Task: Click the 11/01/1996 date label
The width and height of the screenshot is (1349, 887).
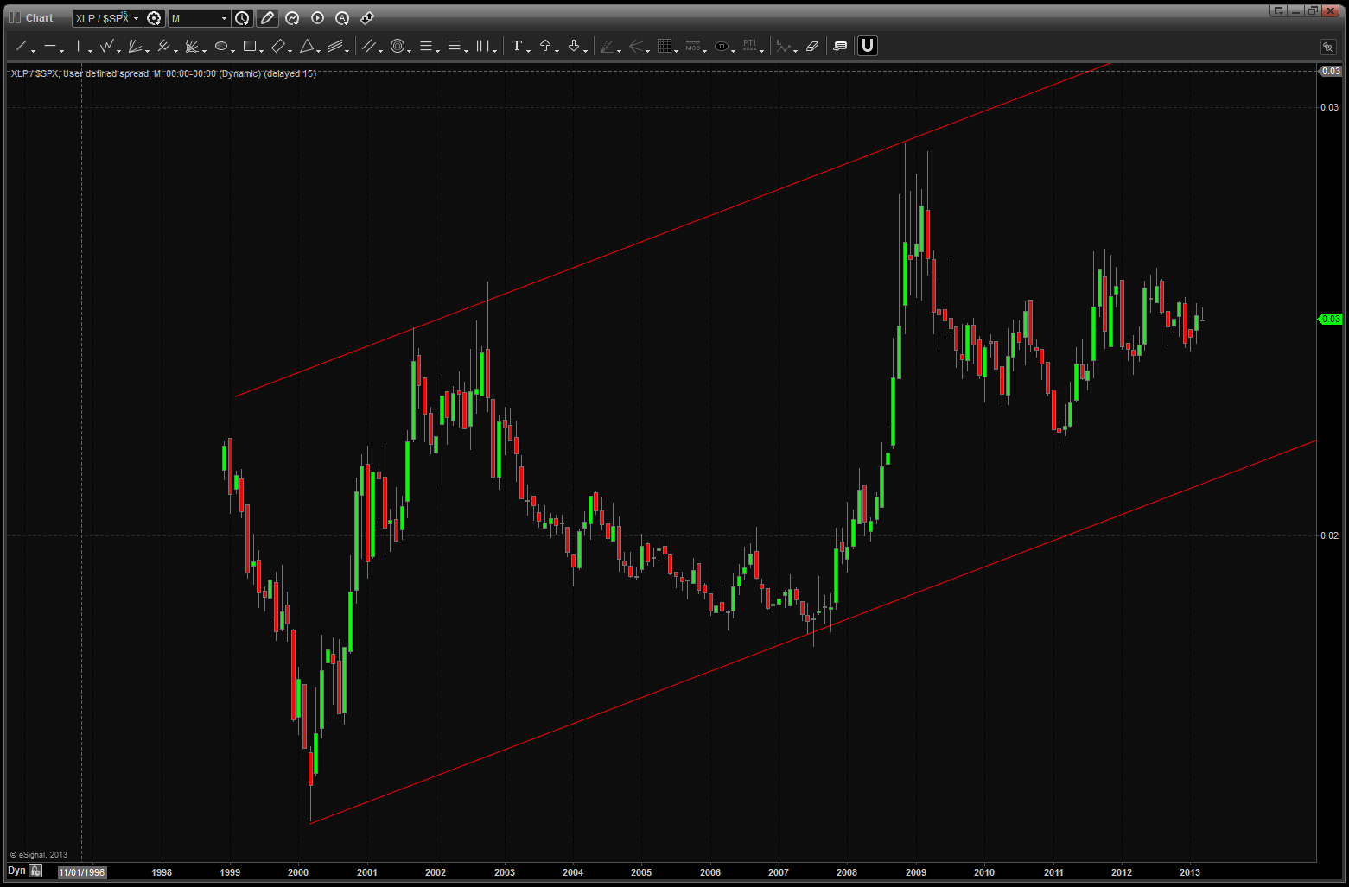Action: point(82,872)
